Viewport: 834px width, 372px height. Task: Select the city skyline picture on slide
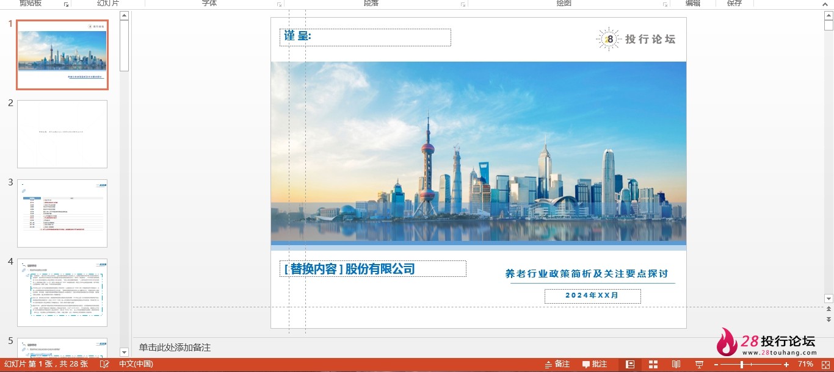pyautogui.click(x=479, y=151)
